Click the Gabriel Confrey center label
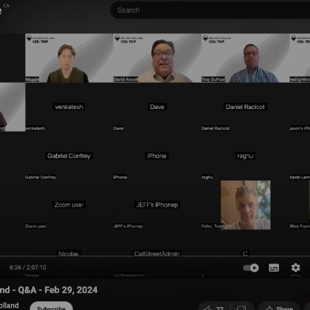The height and width of the screenshot is (310, 310). pyautogui.click(x=69, y=156)
